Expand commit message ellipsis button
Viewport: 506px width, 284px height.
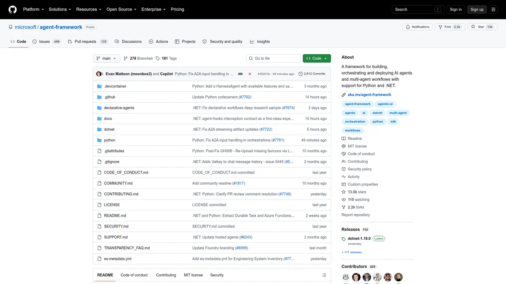[240, 74]
